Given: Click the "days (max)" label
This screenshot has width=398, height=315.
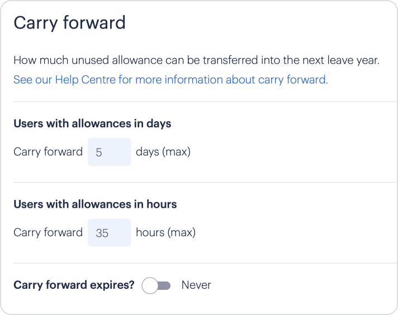Looking at the screenshot, I should coord(163,152).
